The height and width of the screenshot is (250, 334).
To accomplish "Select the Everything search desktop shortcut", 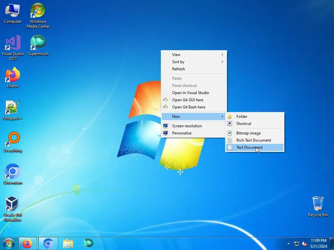I will (x=13, y=142).
